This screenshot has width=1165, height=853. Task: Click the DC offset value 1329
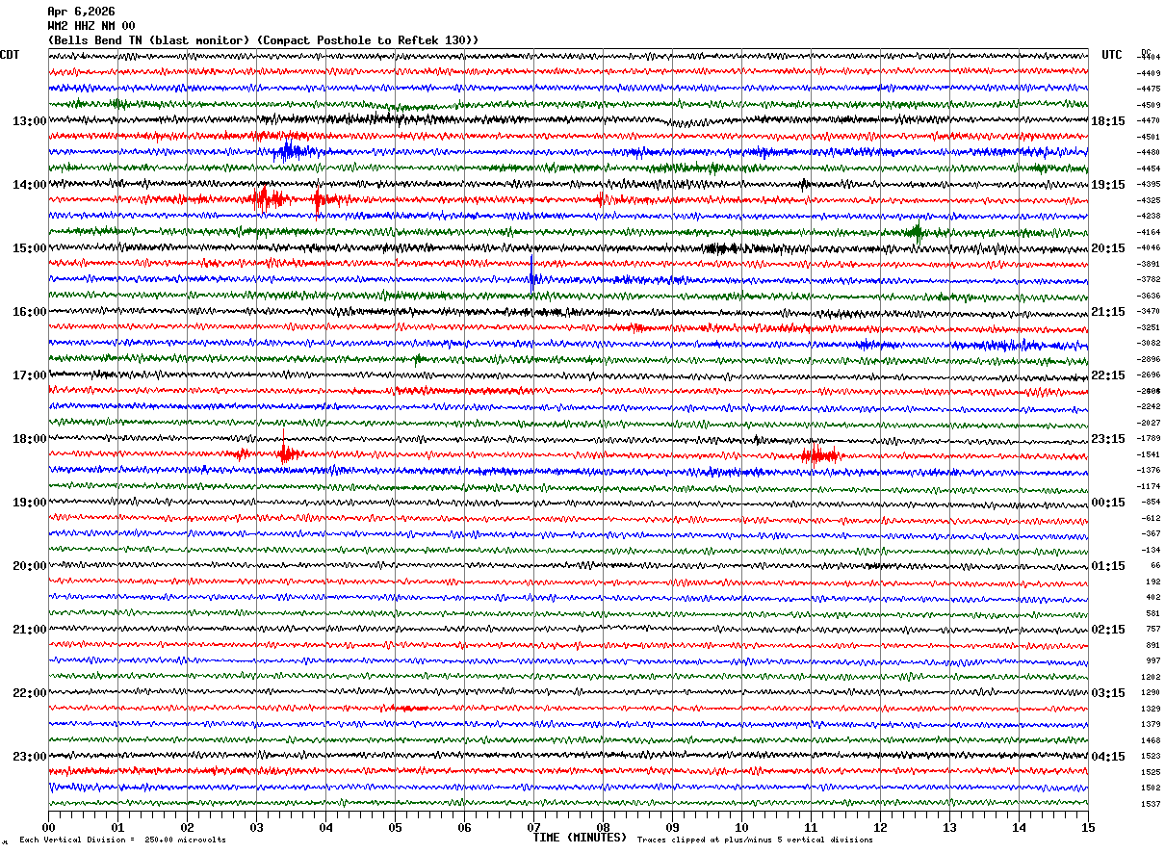[1151, 709]
